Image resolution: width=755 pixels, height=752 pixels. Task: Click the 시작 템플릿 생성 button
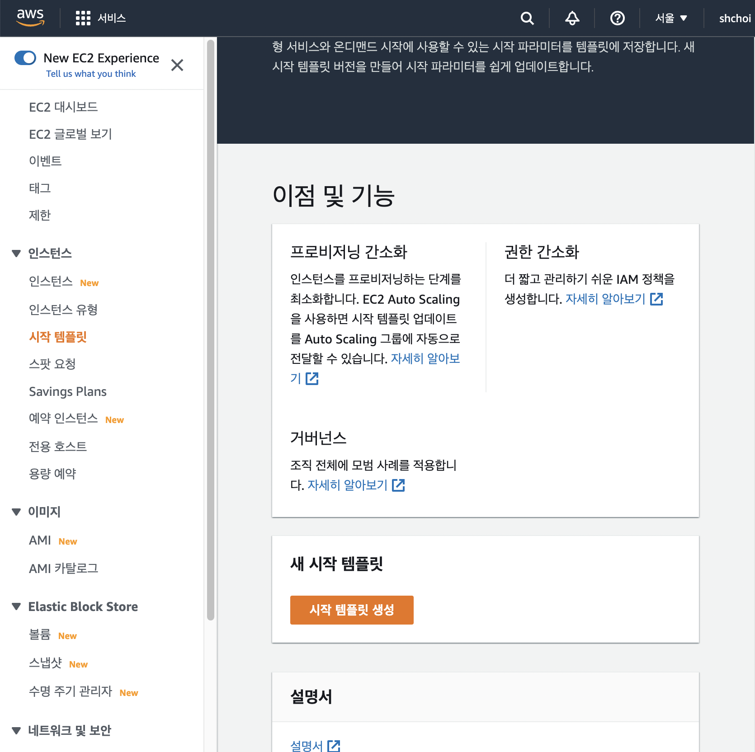coord(352,610)
